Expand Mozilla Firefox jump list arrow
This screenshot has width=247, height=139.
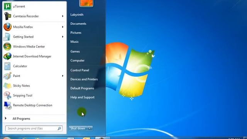(x=63, y=27)
